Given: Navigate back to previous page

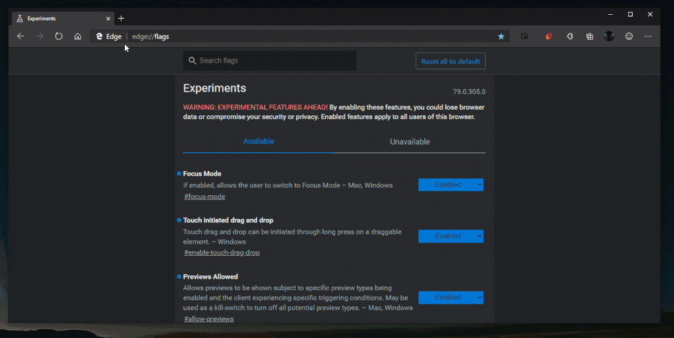Looking at the screenshot, I should (x=21, y=36).
